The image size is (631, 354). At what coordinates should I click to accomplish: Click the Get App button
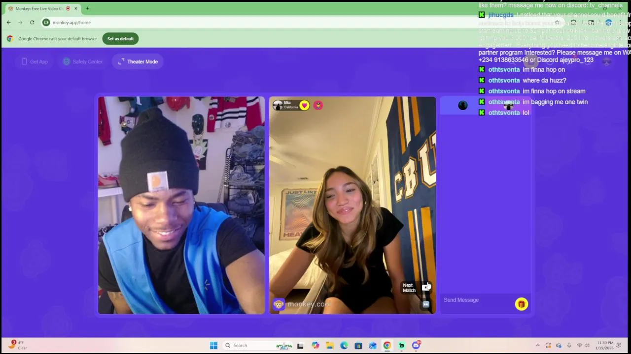(x=35, y=61)
